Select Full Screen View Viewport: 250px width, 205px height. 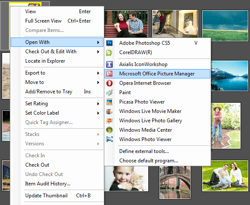click(x=57, y=21)
